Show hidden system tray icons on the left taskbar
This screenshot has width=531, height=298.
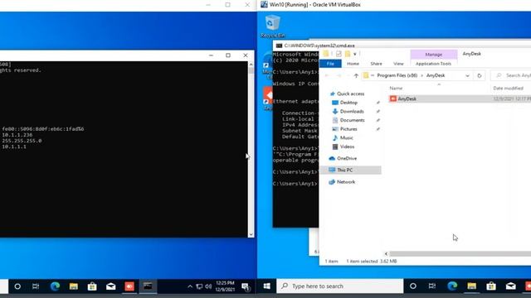190,286
